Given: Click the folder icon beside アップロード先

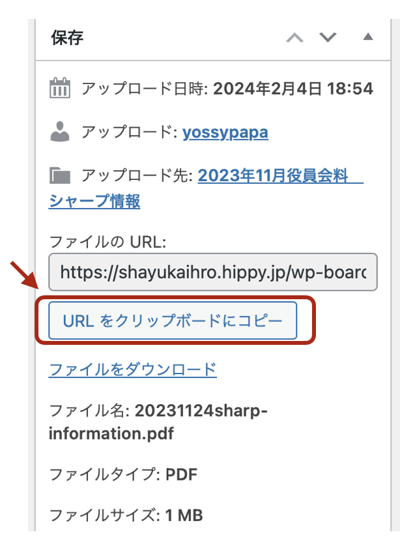Looking at the screenshot, I should coord(60,175).
